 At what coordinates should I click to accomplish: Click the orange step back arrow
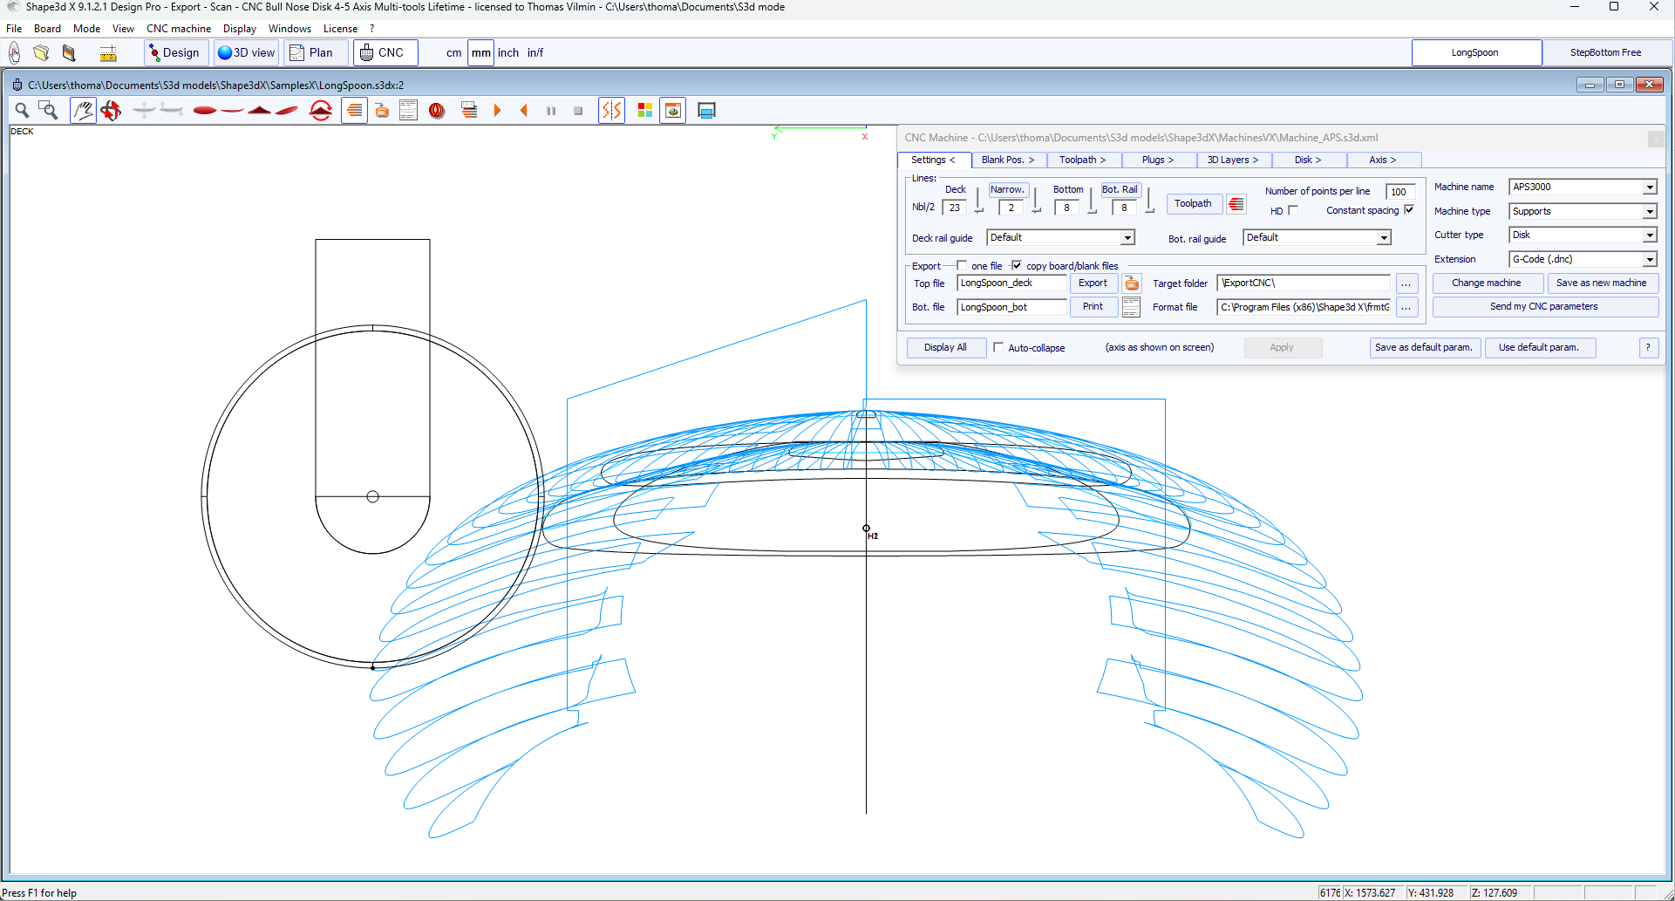[524, 111]
